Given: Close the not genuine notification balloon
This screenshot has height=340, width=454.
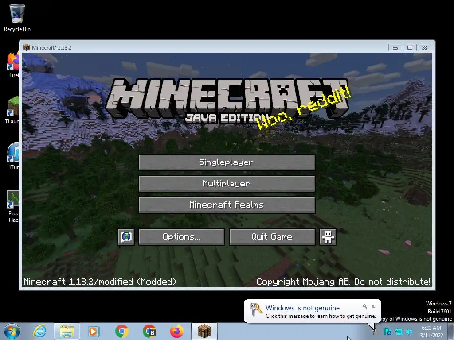Looking at the screenshot, I should click(373, 306).
